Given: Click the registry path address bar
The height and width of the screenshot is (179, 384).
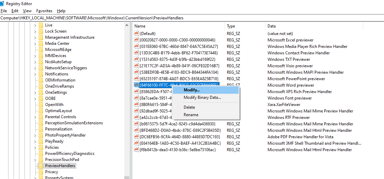Looking at the screenshot, I should tap(192, 18).
